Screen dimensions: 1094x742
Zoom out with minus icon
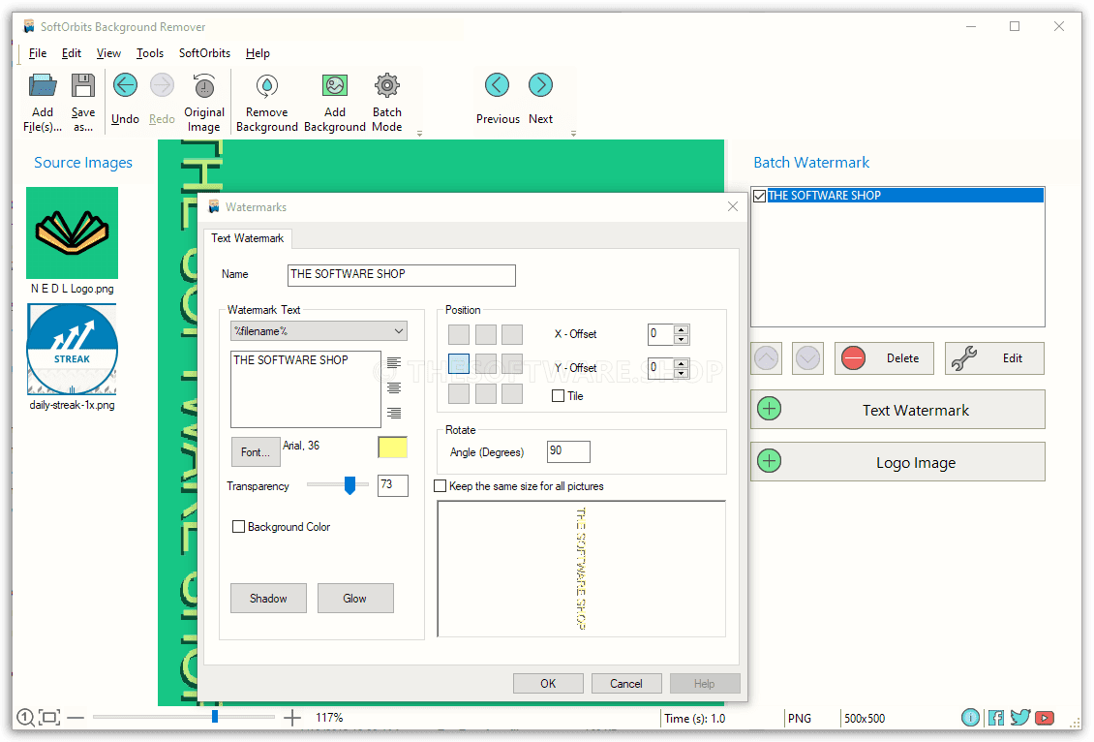point(76,718)
